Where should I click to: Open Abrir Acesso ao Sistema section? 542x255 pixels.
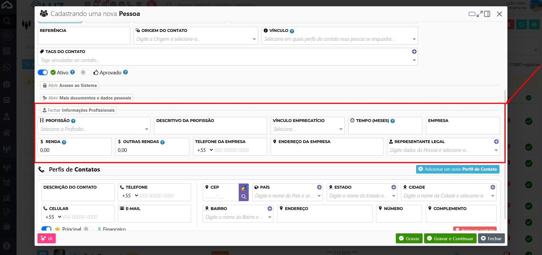coord(70,85)
